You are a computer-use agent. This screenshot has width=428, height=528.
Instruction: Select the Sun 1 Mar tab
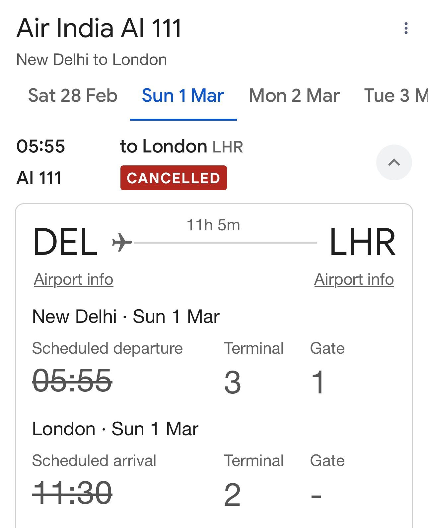tap(183, 96)
